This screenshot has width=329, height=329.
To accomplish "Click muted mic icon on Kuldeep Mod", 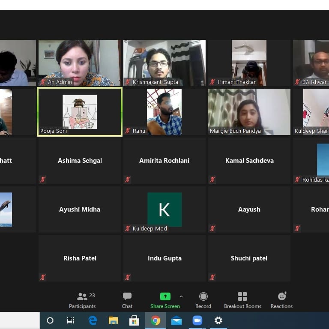I will point(128,228).
